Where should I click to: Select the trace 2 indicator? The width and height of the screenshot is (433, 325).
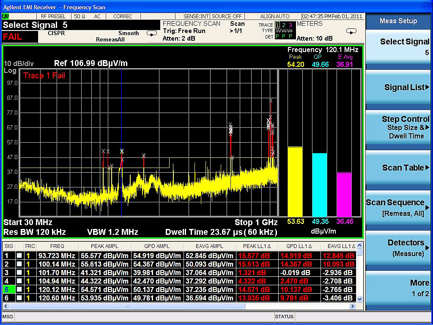coord(284,25)
